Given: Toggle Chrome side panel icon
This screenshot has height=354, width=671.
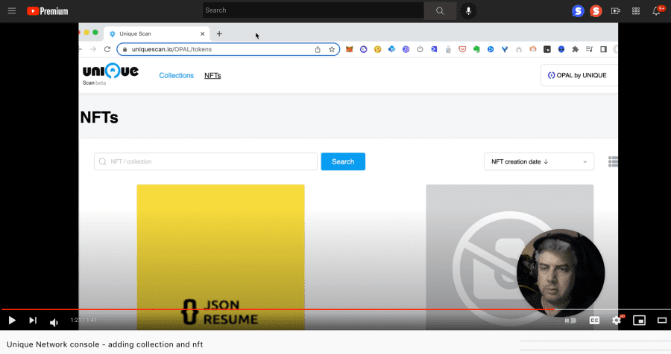Looking at the screenshot, I should coord(603,49).
